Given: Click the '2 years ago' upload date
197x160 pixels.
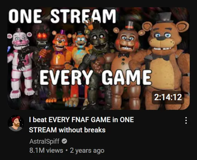Looking at the screenshot, I should pyautogui.click(x=87, y=151).
